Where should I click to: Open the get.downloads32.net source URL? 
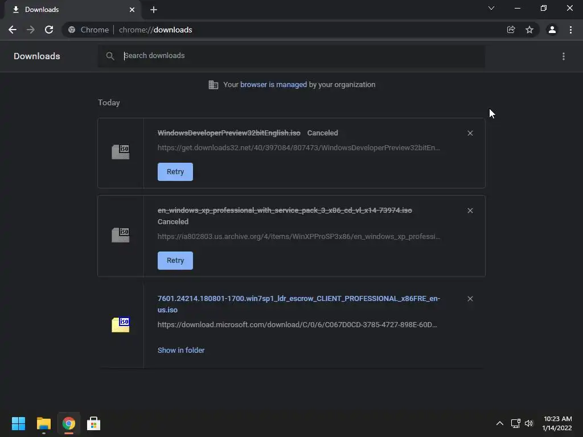298,148
